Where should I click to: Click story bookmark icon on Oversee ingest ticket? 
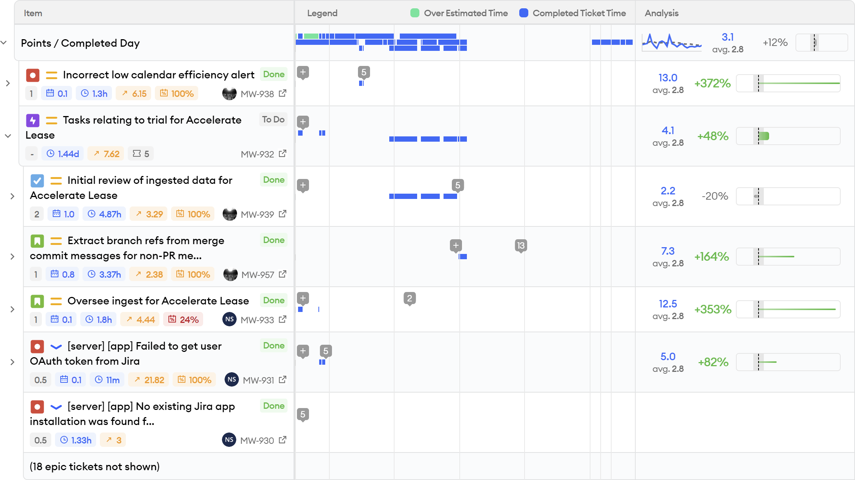[x=37, y=301]
